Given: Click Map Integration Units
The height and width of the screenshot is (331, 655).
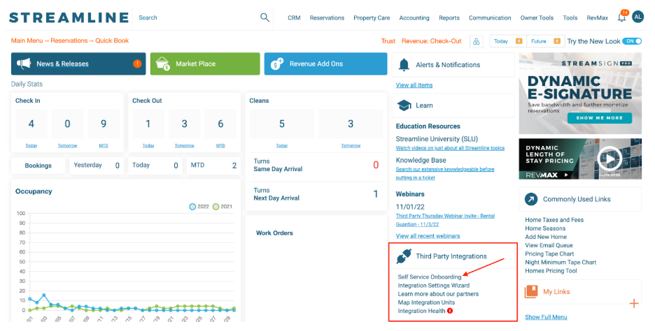Looking at the screenshot, I should click(x=426, y=302).
